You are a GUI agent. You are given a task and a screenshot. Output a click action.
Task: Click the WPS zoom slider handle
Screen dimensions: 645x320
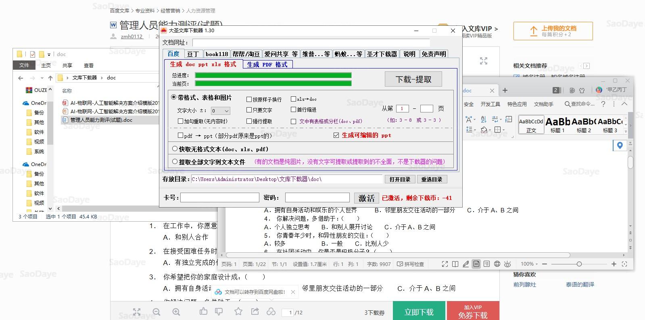(x=579, y=264)
